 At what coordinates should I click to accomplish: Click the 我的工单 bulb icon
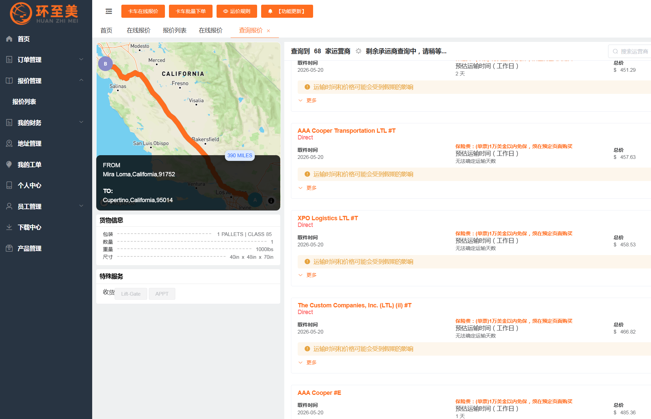tap(9, 165)
